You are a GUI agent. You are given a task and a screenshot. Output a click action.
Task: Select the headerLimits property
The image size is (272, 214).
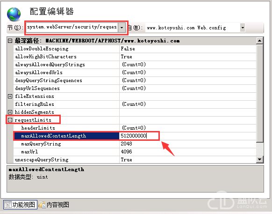[x=38, y=128]
